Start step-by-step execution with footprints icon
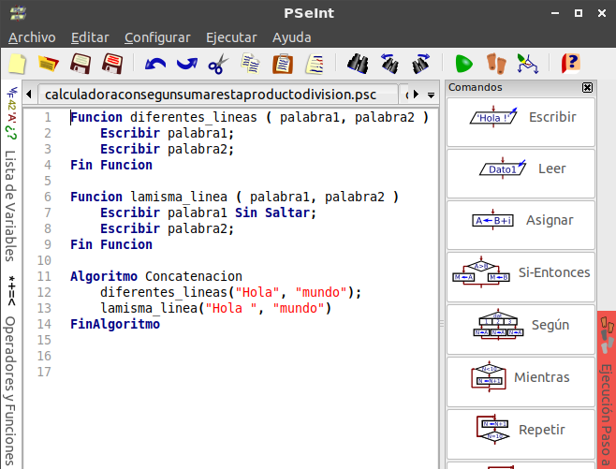Image resolution: width=616 pixels, height=469 pixels. [496, 64]
